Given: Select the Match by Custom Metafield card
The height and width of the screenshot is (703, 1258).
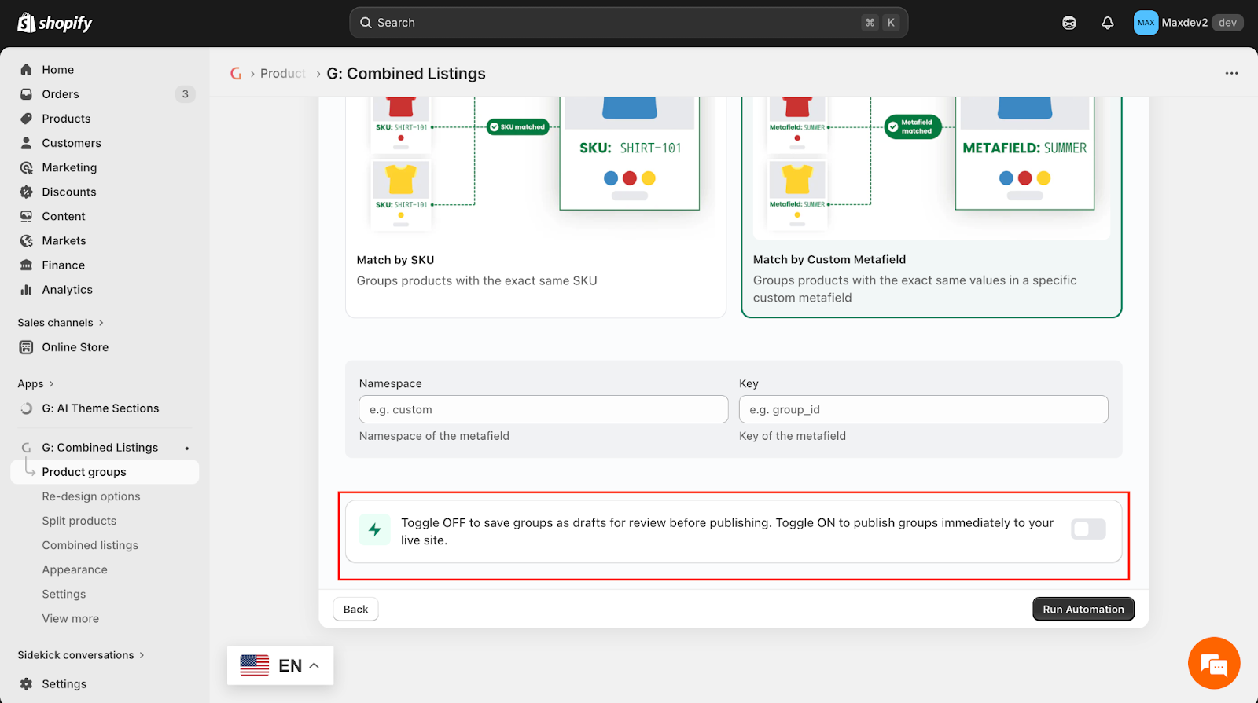Looking at the screenshot, I should click(x=931, y=207).
